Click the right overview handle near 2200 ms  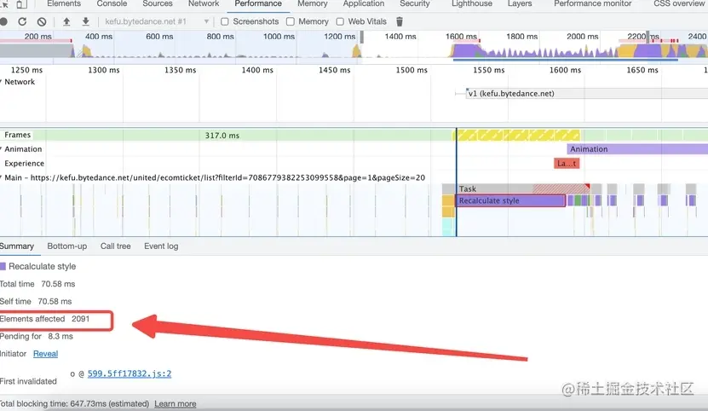pos(648,37)
